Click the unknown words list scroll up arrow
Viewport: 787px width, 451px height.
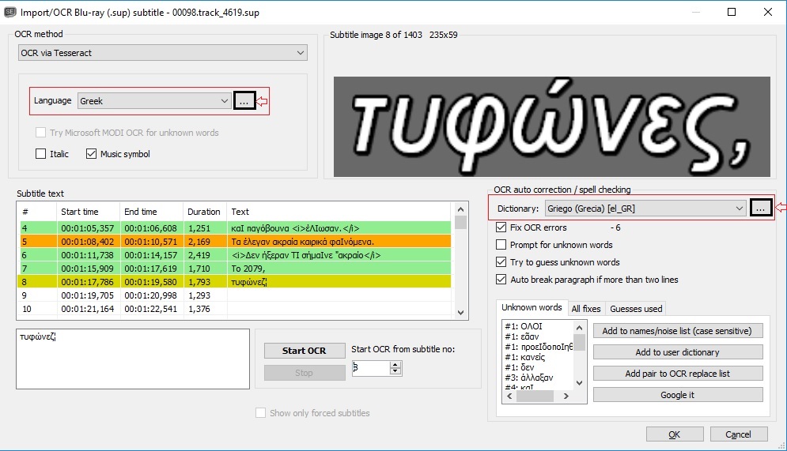[x=579, y=328]
